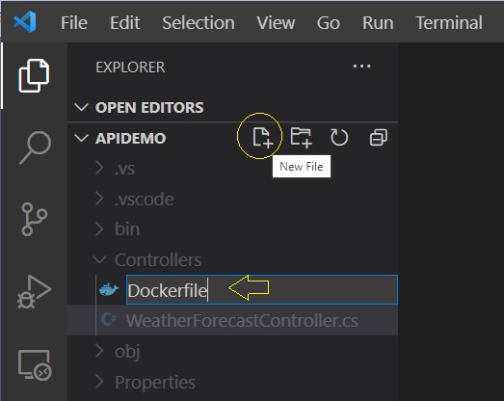Click the Dockerfile name input field
The width and height of the screenshot is (504, 401).
[262, 290]
